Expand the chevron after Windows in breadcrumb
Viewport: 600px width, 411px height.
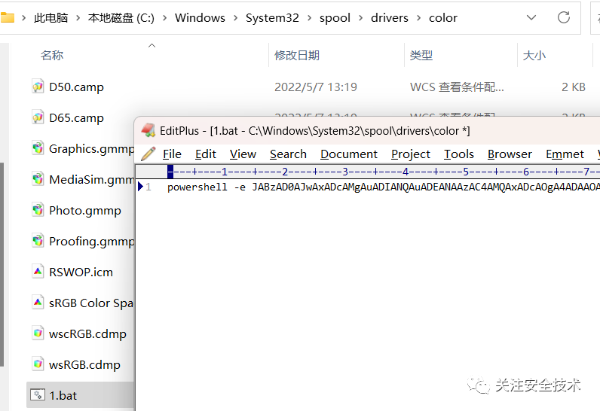235,18
